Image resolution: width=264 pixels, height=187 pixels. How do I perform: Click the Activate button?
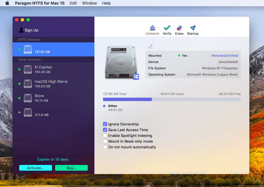[x=35, y=168]
